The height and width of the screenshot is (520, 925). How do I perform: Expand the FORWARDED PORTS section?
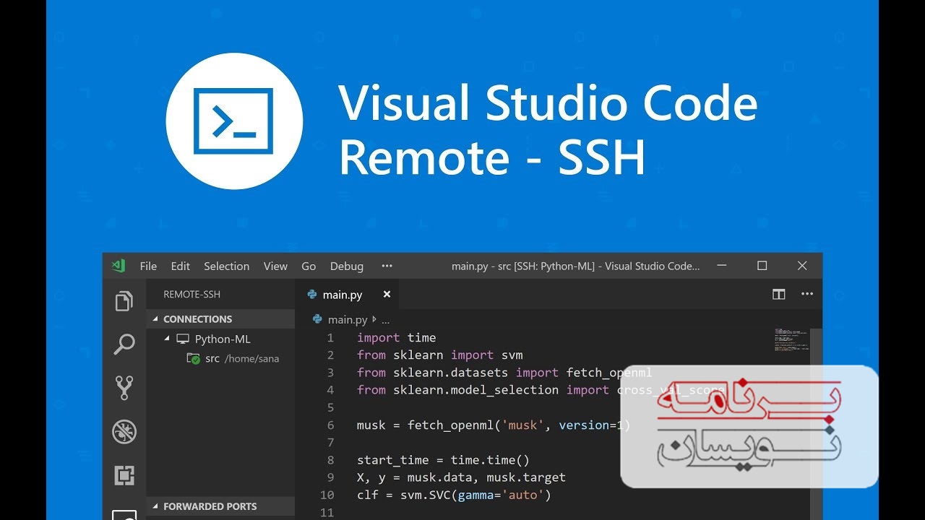coord(220,506)
